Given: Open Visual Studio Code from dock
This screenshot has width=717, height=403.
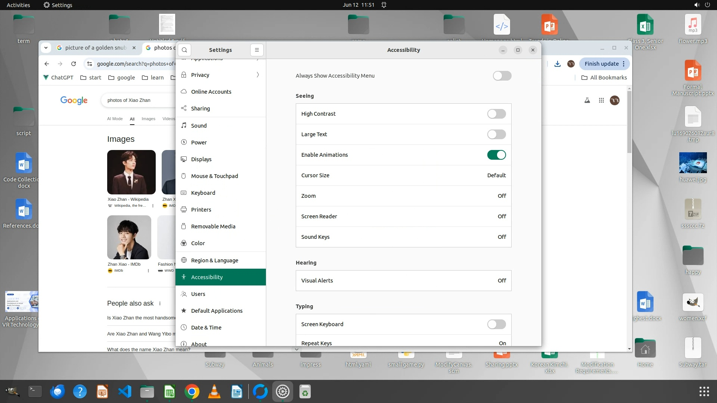Looking at the screenshot, I should click(125, 392).
